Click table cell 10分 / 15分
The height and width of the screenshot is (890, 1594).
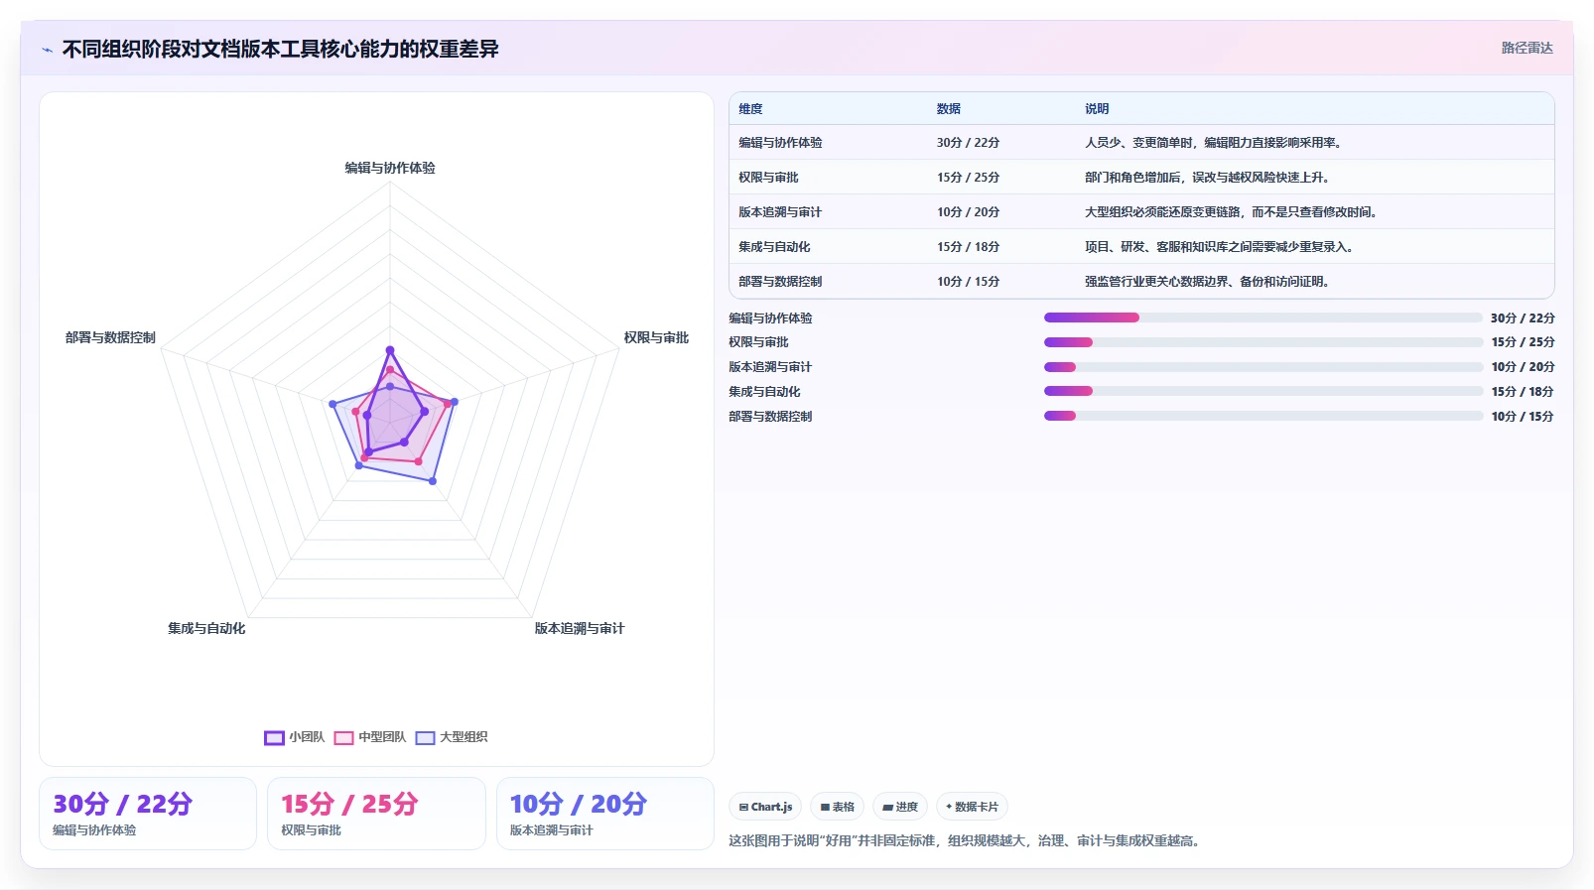(968, 282)
